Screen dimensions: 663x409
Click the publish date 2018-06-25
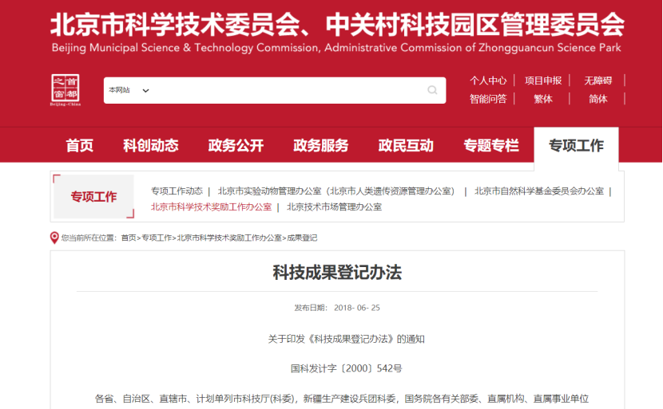click(357, 308)
